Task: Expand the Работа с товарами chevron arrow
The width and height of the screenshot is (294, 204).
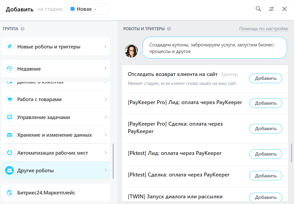Action: (105, 99)
